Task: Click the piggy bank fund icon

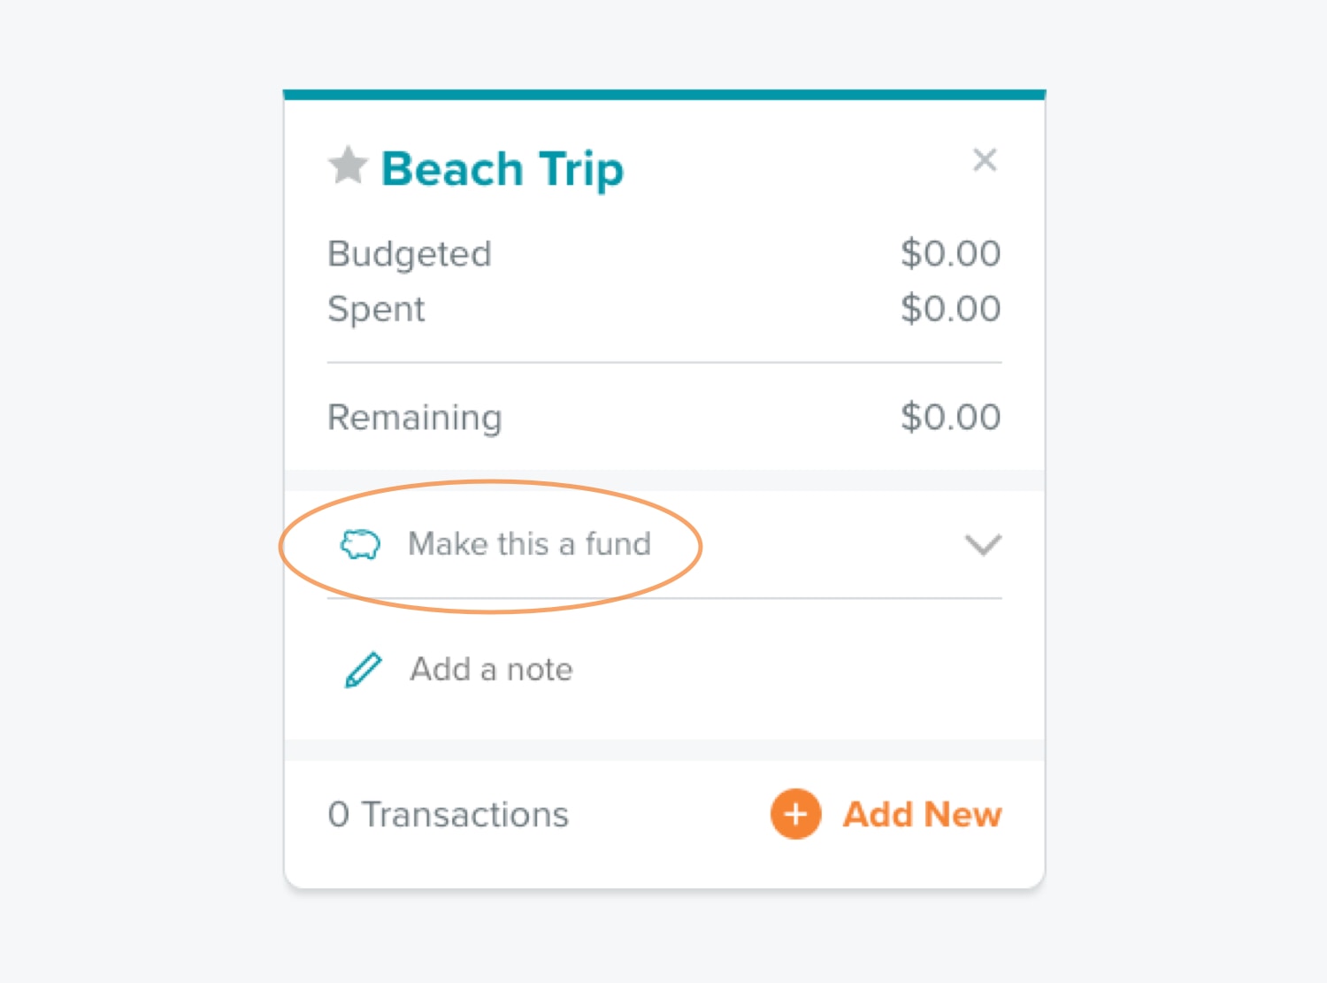Action: pos(361,544)
